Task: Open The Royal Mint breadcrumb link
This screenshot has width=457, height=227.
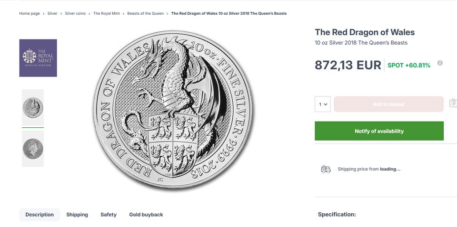Action: 106,13
